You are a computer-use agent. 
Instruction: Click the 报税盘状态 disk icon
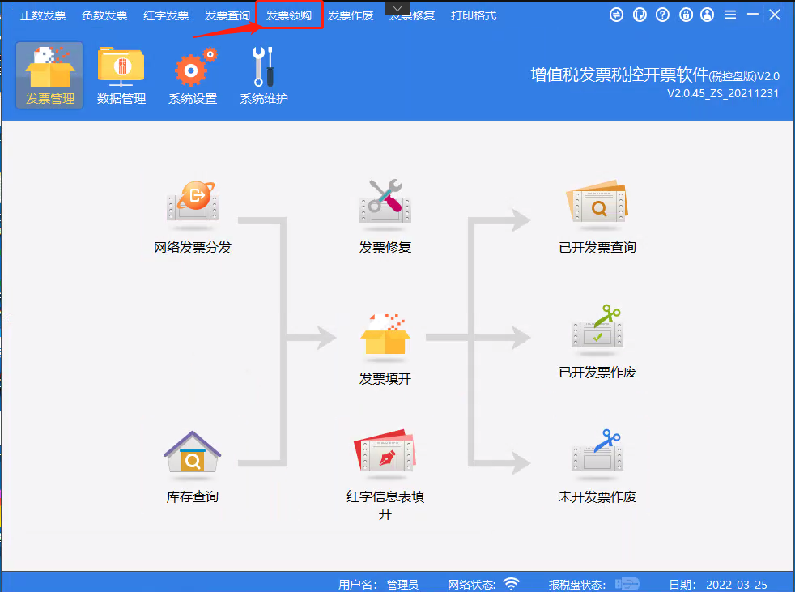coord(627,584)
